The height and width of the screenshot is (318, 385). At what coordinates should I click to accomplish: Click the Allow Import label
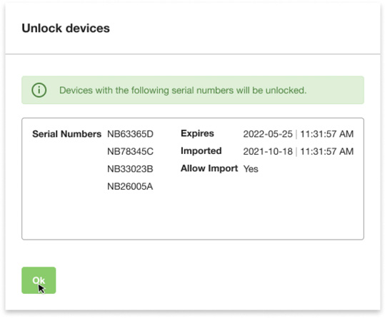point(209,168)
